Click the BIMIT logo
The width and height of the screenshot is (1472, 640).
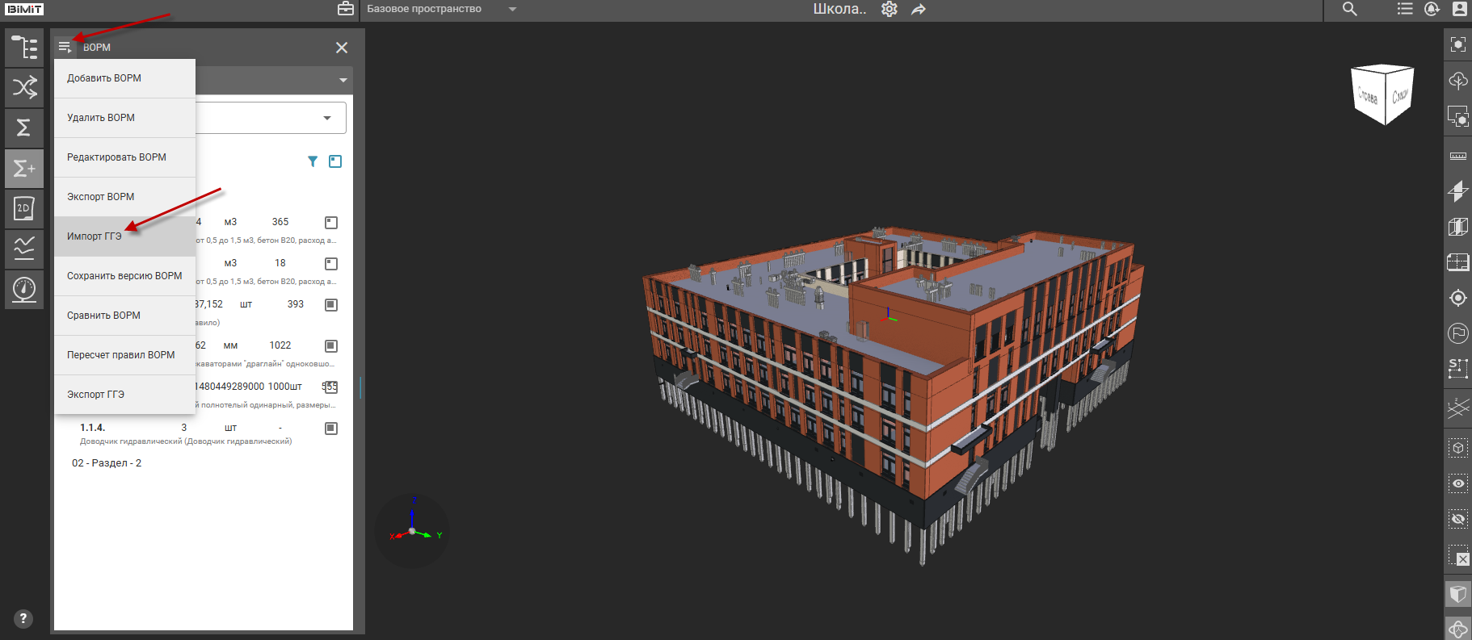[x=24, y=9]
